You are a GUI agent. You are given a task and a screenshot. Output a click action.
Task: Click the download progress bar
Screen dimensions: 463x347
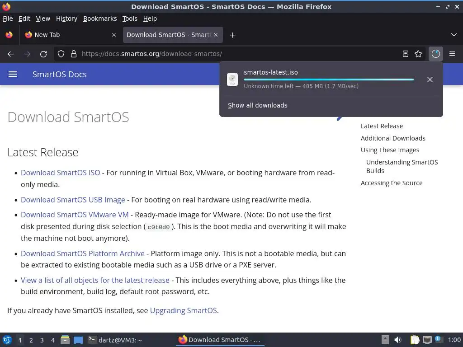[x=329, y=80]
